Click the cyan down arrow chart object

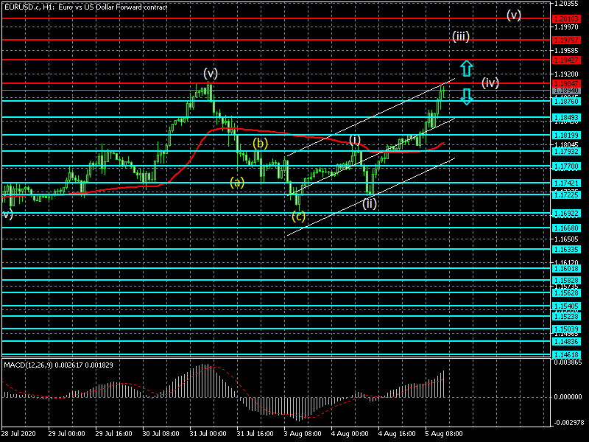click(x=466, y=97)
